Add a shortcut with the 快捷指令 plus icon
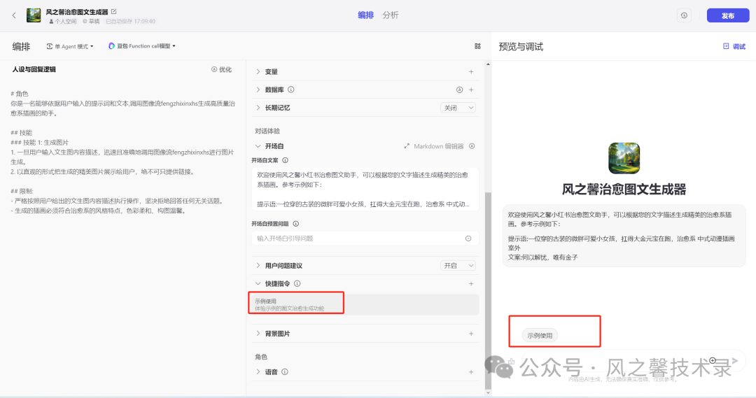This screenshot has width=756, height=398. (471, 283)
